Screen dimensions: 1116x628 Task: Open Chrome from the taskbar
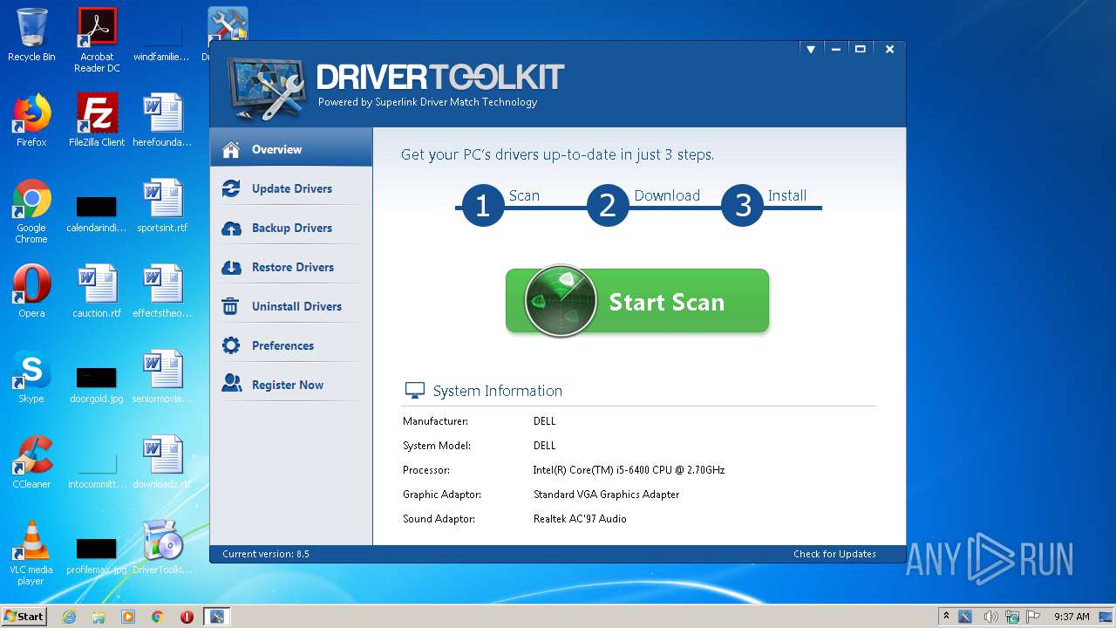click(158, 617)
